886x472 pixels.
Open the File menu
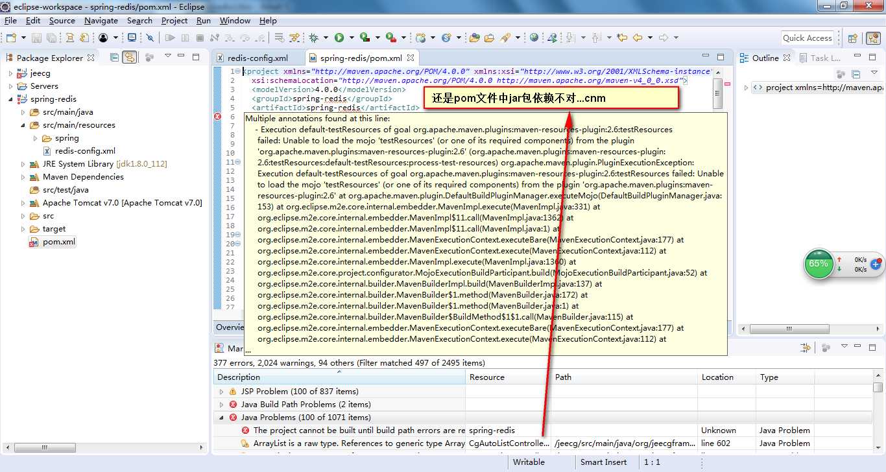pyautogui.click(x=10, y=21)
